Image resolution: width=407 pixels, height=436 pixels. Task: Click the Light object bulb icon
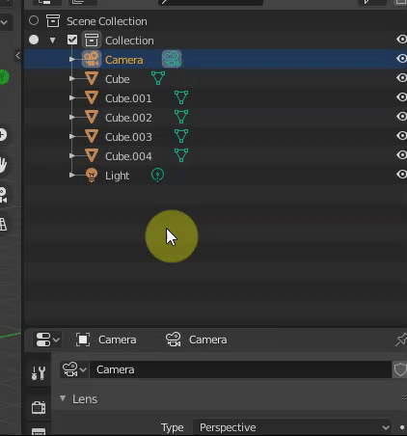(92, 176)
